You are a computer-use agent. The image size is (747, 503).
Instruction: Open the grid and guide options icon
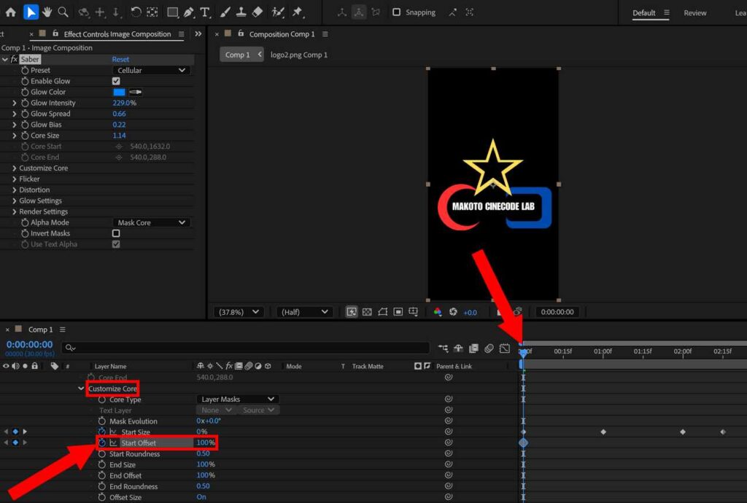414,312
